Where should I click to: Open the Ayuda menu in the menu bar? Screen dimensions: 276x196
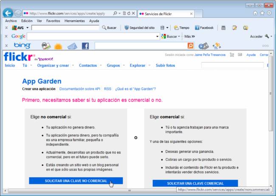tap(94, 21)
